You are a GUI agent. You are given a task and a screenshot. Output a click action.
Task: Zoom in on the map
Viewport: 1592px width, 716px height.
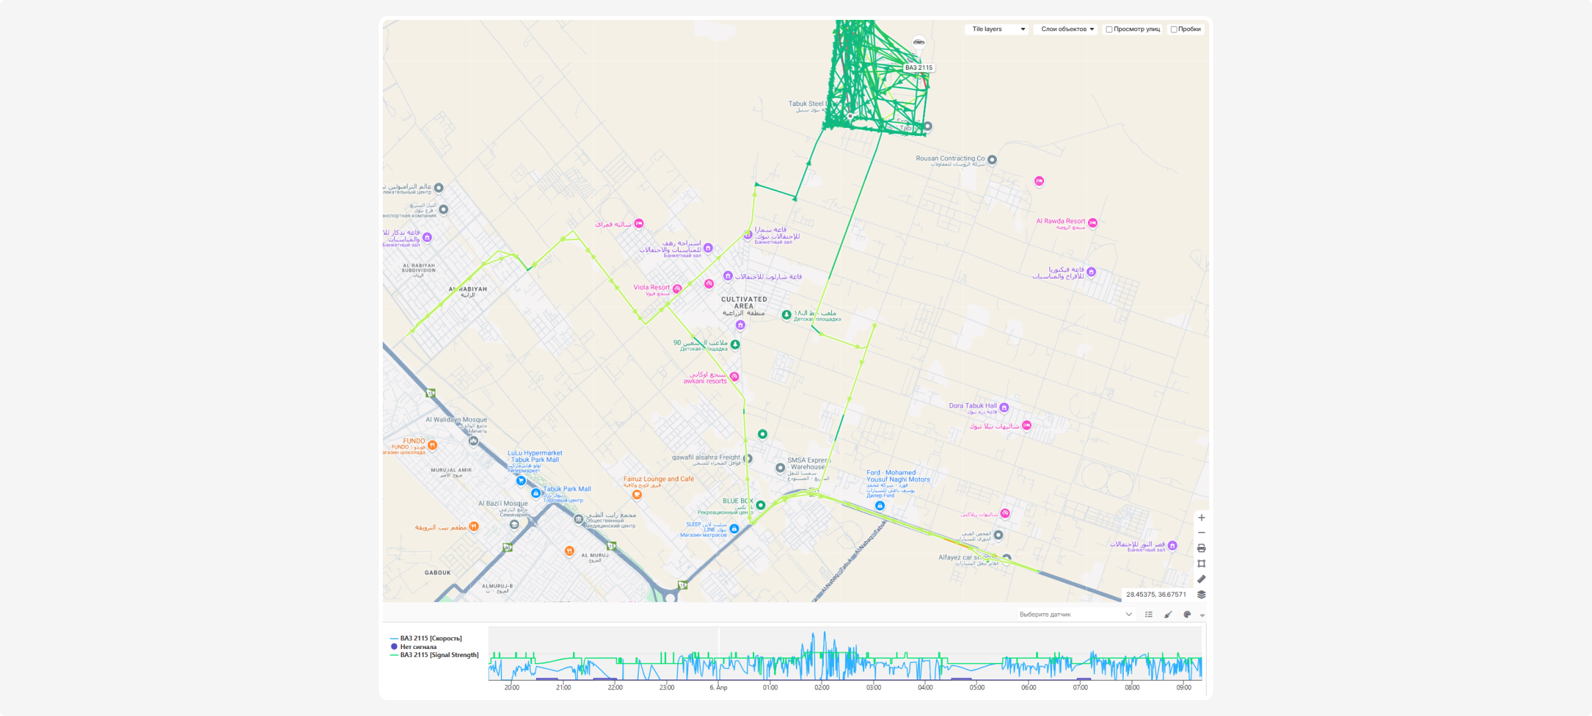[x=1201, y=518]
